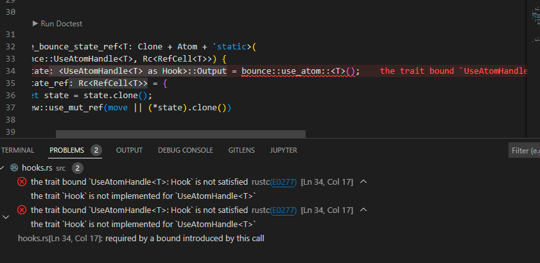Click line number 37 in the gutter

(11, 108)
